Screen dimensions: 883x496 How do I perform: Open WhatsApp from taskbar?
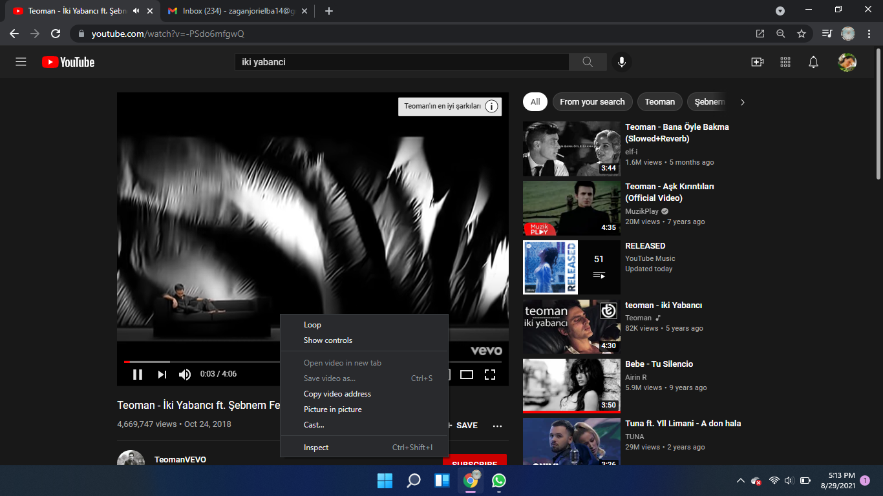coord(498,480)
